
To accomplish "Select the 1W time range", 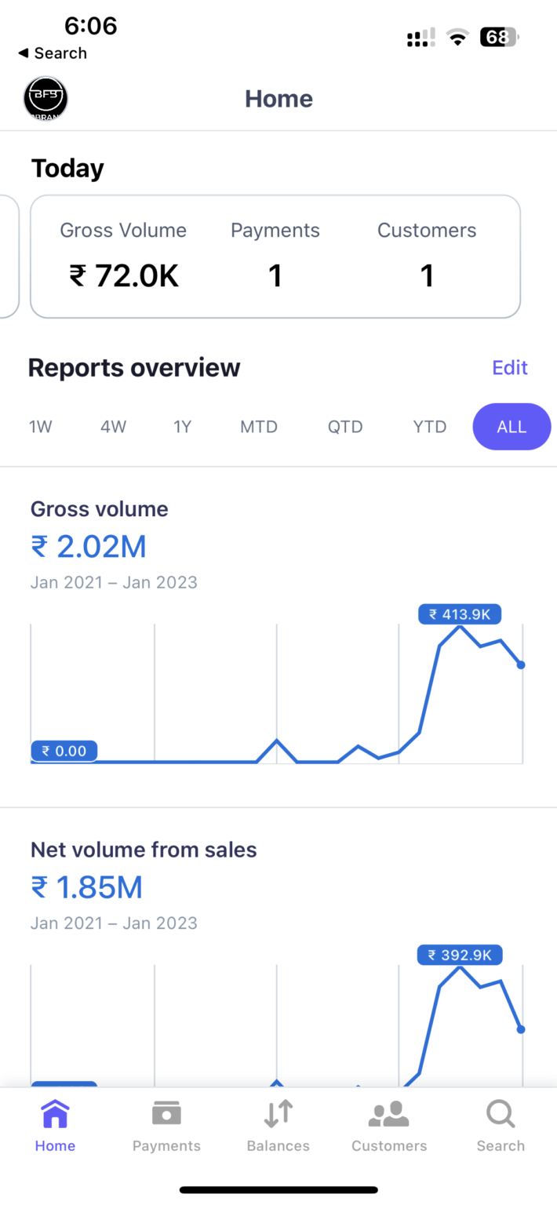I will point(41,427).
